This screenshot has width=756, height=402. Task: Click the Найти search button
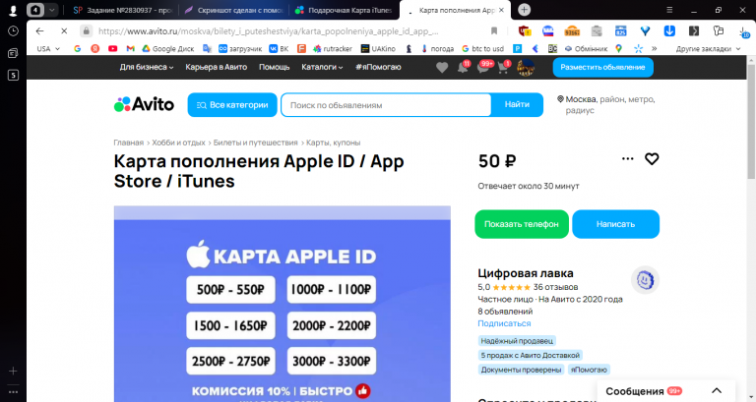coord(517,104)
